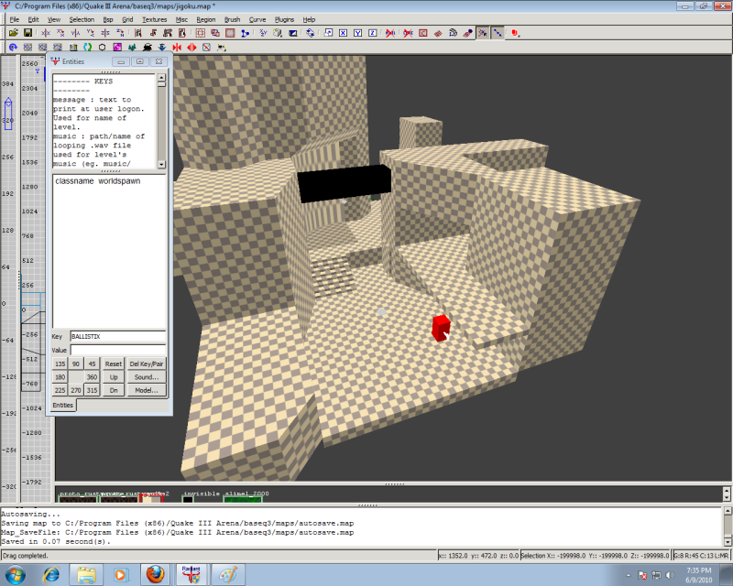Image resolution: width=733 pixels, height=586 pixels.
Task: Click the blue X view square icon
Action: click(343, 33)
